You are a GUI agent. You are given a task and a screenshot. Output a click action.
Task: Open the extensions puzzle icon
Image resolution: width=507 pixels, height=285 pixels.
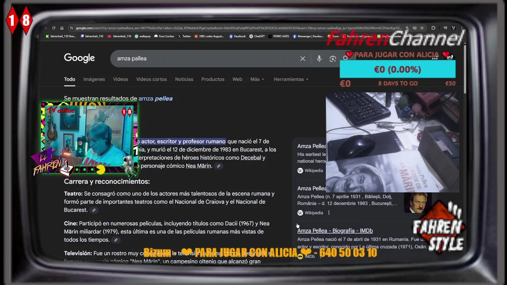(433, 28)
